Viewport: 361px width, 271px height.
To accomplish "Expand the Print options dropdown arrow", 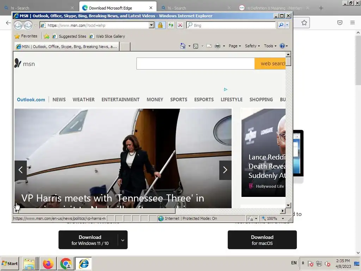I will click(x=224, y=46).
